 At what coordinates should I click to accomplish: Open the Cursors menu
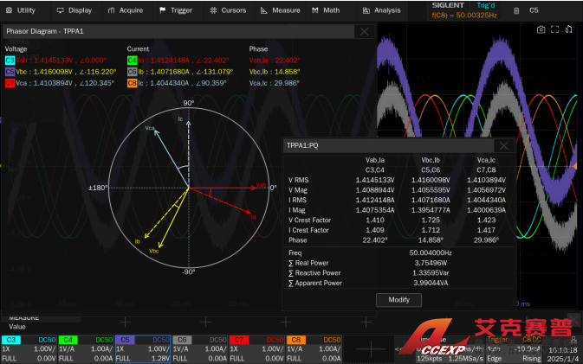(x=229, y=10)
